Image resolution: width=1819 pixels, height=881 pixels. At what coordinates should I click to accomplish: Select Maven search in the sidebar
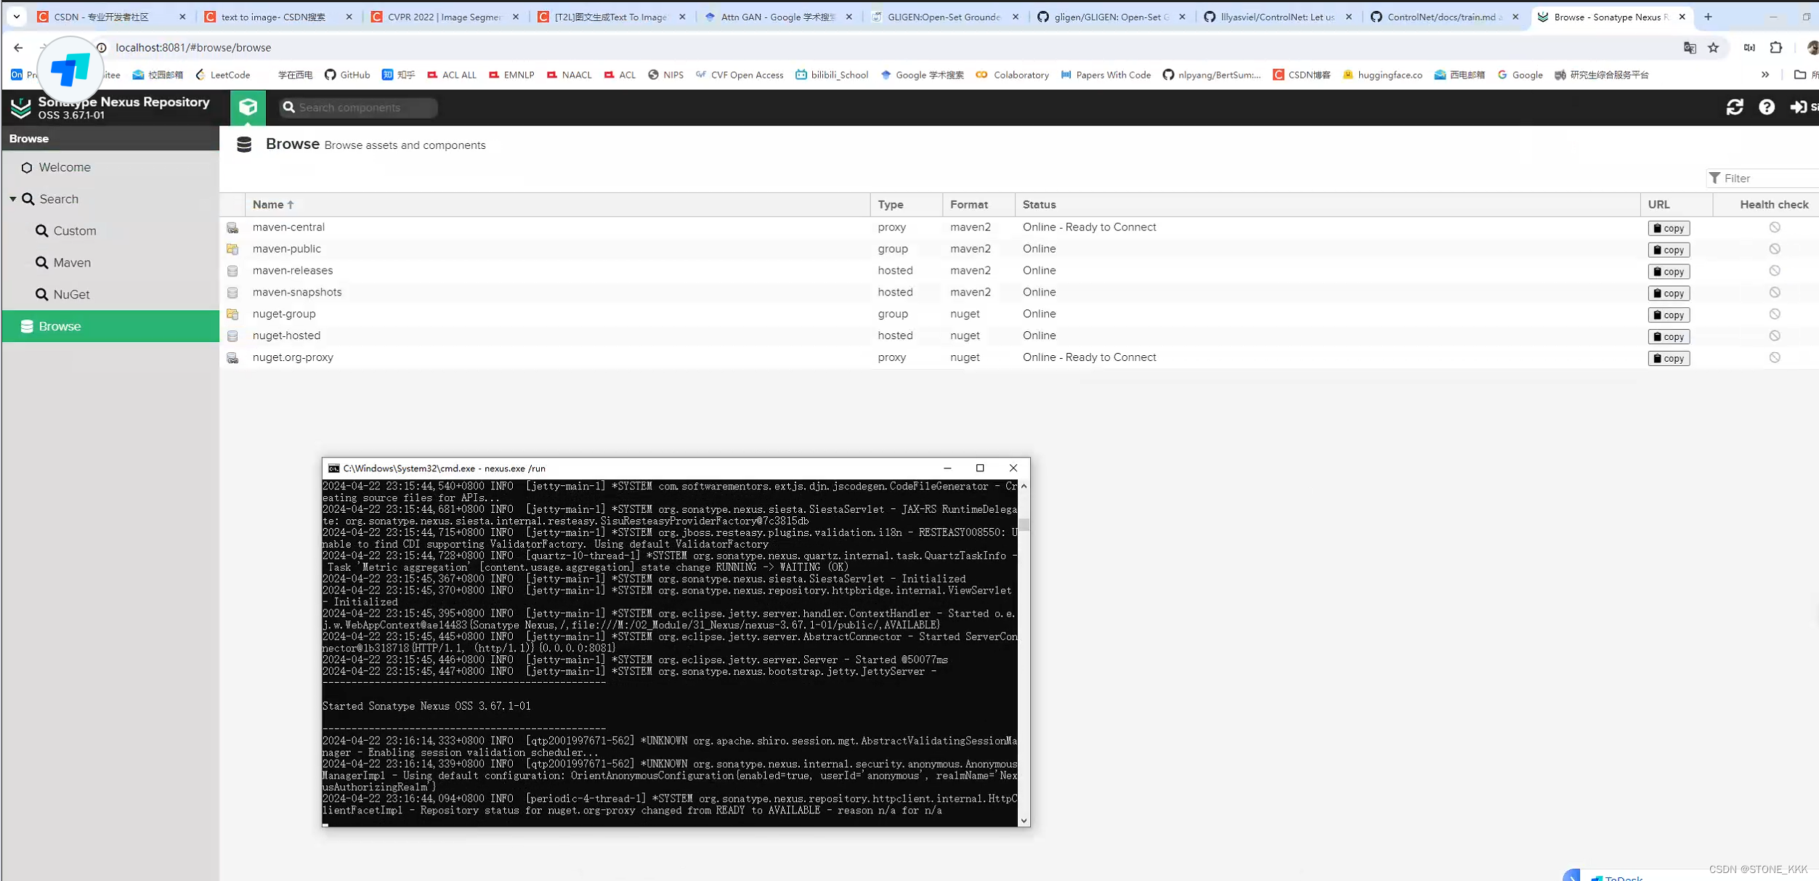pyautogui.click(x=110, y=263)
